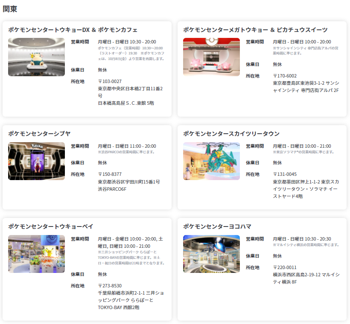
Task: Select the ポケモンセンタースカイツリータウン title
Action: point(231,134)
